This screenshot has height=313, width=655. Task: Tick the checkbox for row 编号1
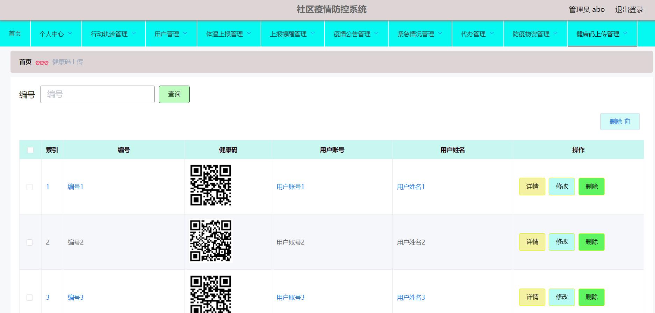tap(30, 187)
